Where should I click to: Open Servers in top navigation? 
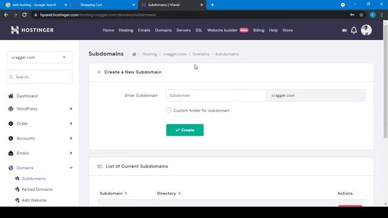(x=184, y=30)
